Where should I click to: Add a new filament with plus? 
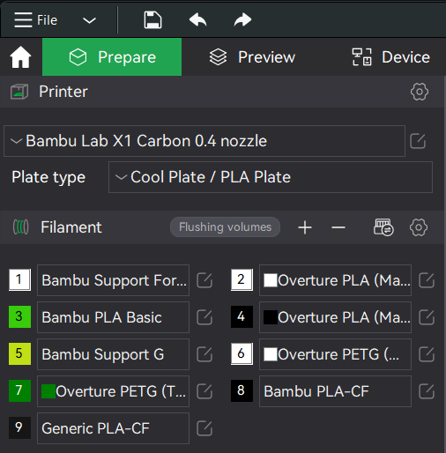305,227
